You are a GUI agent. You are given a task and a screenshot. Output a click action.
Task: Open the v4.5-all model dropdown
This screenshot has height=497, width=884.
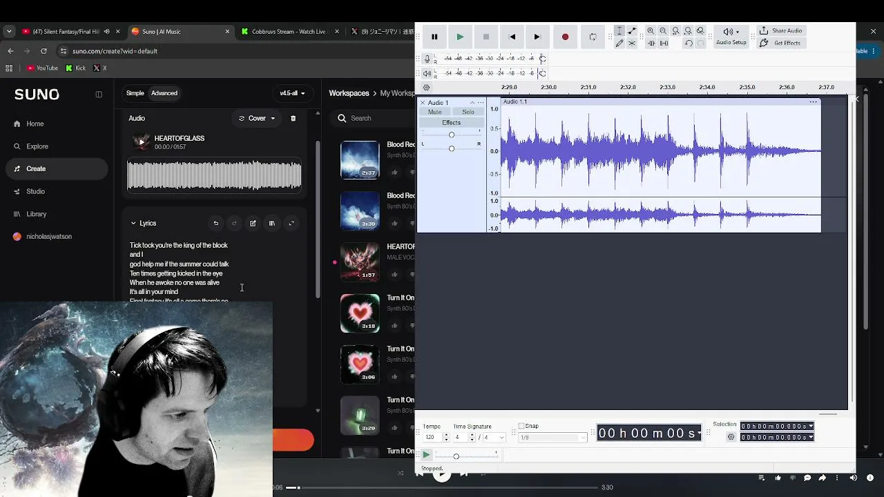point(292,93)
